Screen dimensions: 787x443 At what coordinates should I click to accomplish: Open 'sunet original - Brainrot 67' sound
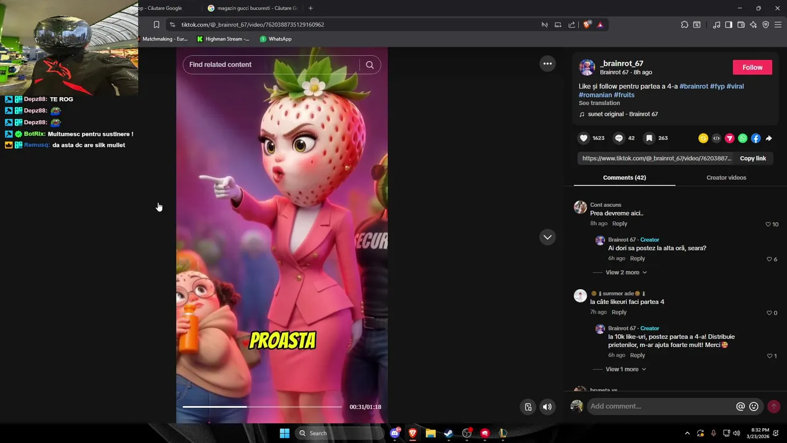(x=619, y=114)
